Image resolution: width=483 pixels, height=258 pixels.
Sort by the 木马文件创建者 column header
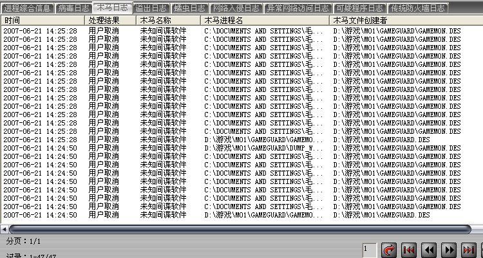click(406, 21)
